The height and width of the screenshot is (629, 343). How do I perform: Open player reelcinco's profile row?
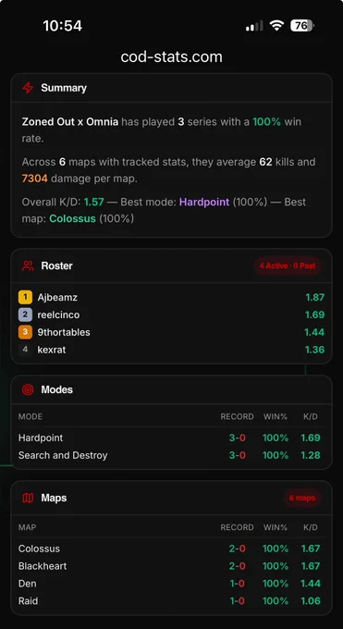171,314
